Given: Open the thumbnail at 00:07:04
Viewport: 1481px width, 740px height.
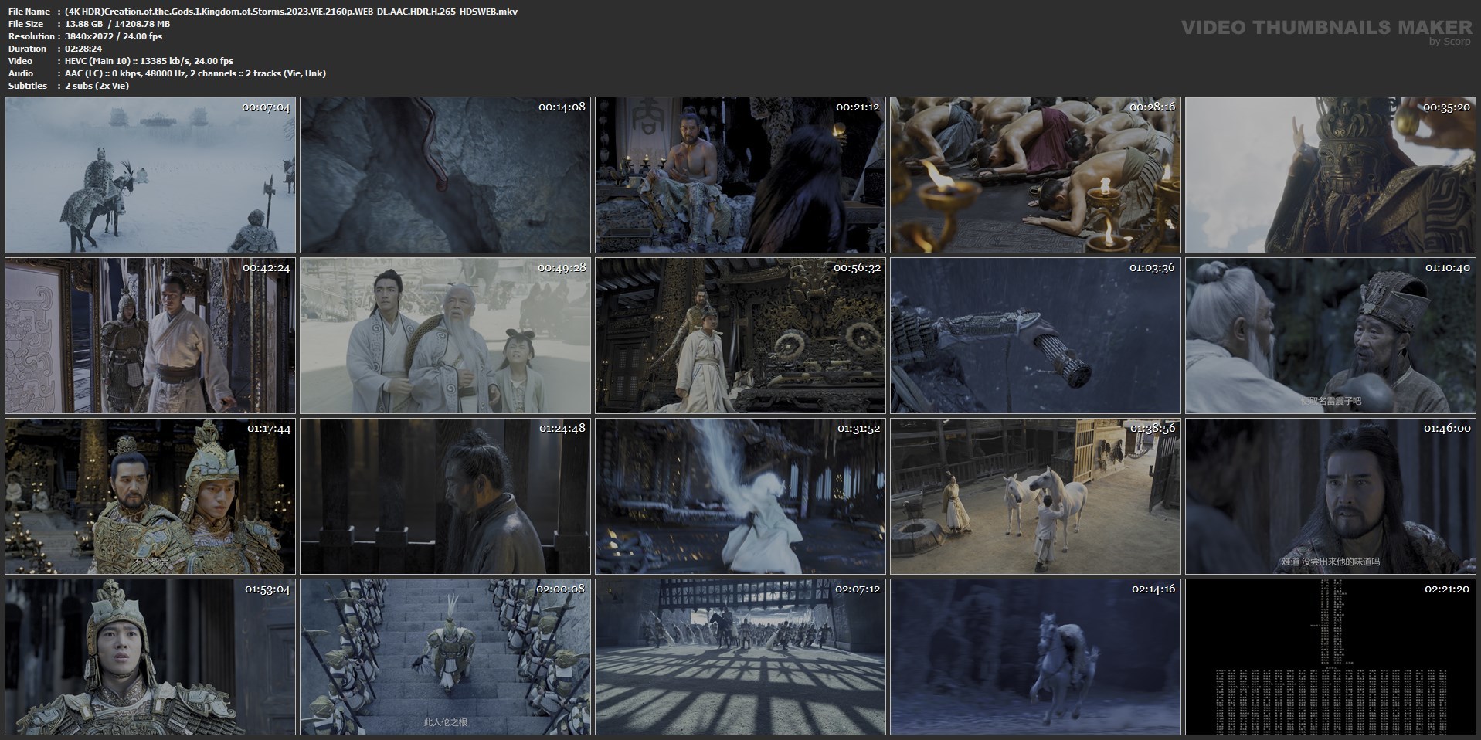Looking at the screenshot, I should (150, 175).
